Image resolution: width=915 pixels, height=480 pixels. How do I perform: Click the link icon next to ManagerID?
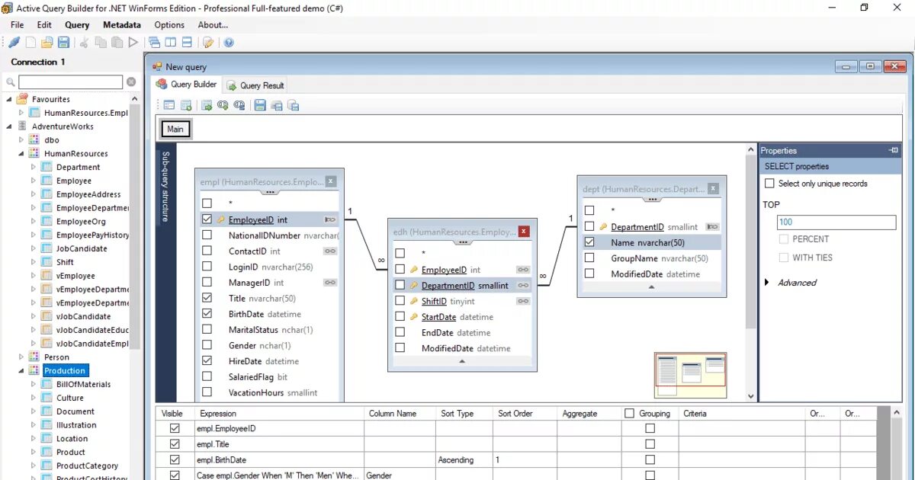pos(330,283)
